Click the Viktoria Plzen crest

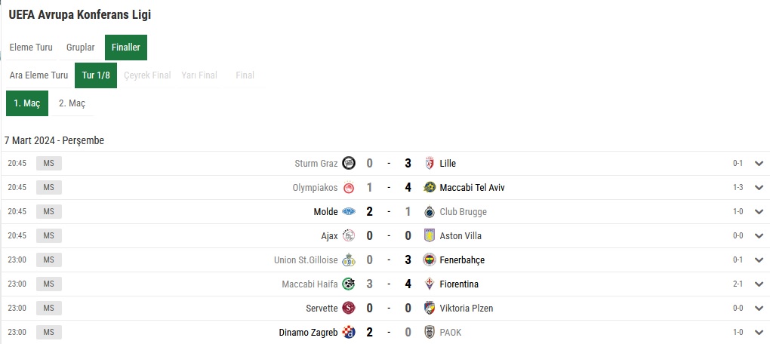click(430, 309)
